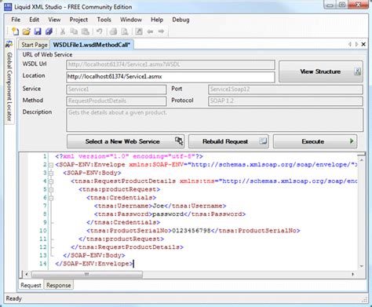Click the New file toolbar icon

pyautogui.click(x=15, y=31)
